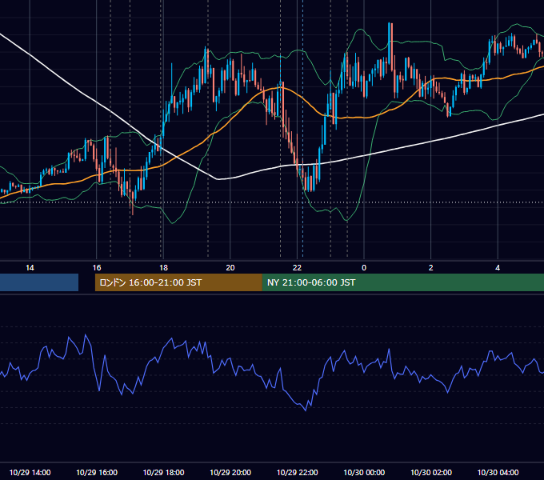544x480 pixels.
Task: Click the 10/29 14:00 date label
Action: (30, 472)
